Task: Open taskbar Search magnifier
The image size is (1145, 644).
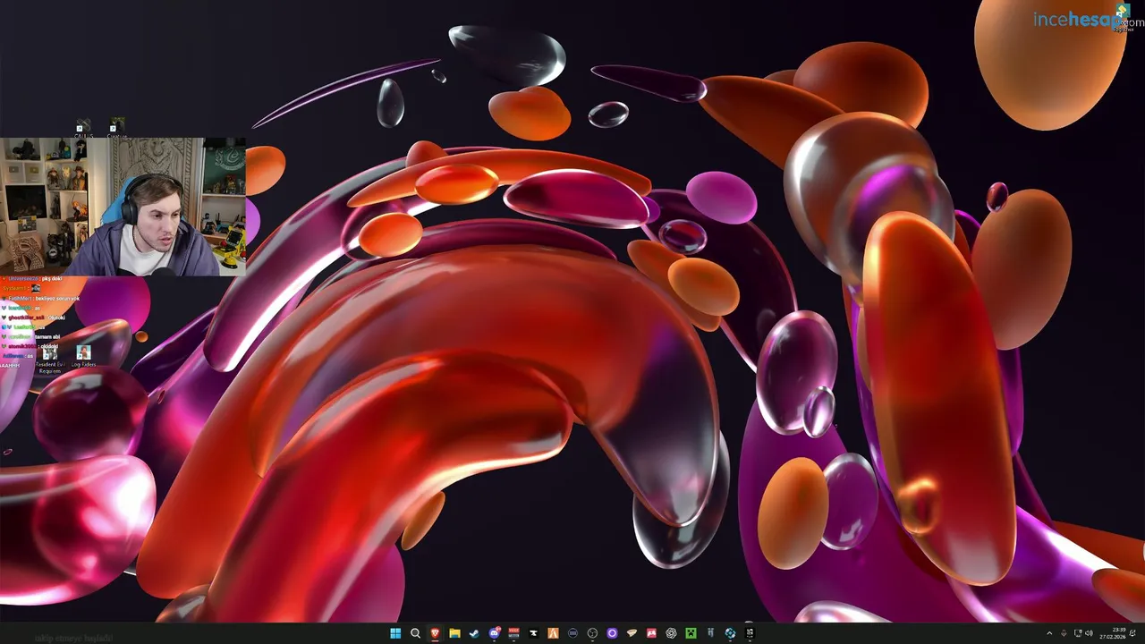Action: tap(415, 633)
